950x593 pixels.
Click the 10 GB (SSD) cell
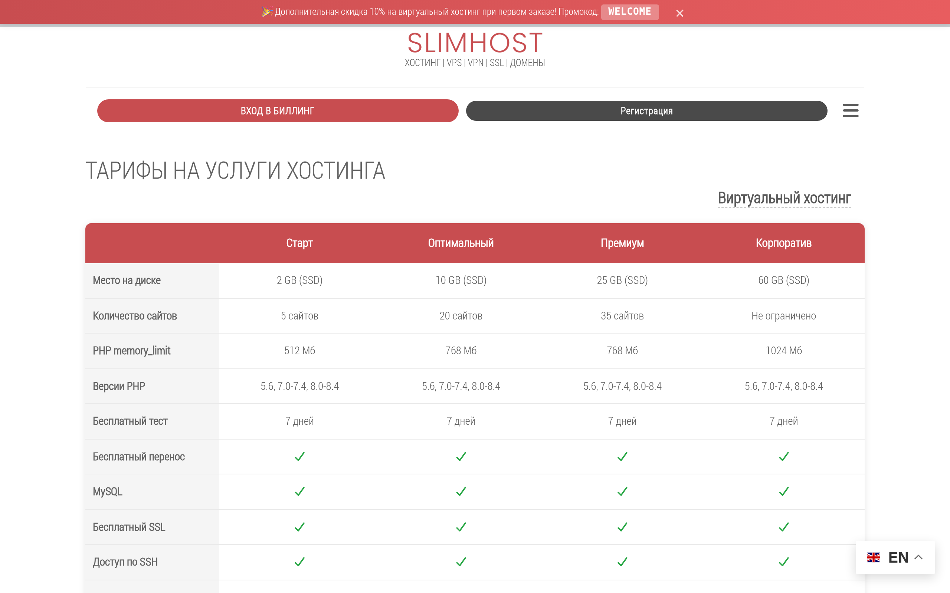coord(461,281)
